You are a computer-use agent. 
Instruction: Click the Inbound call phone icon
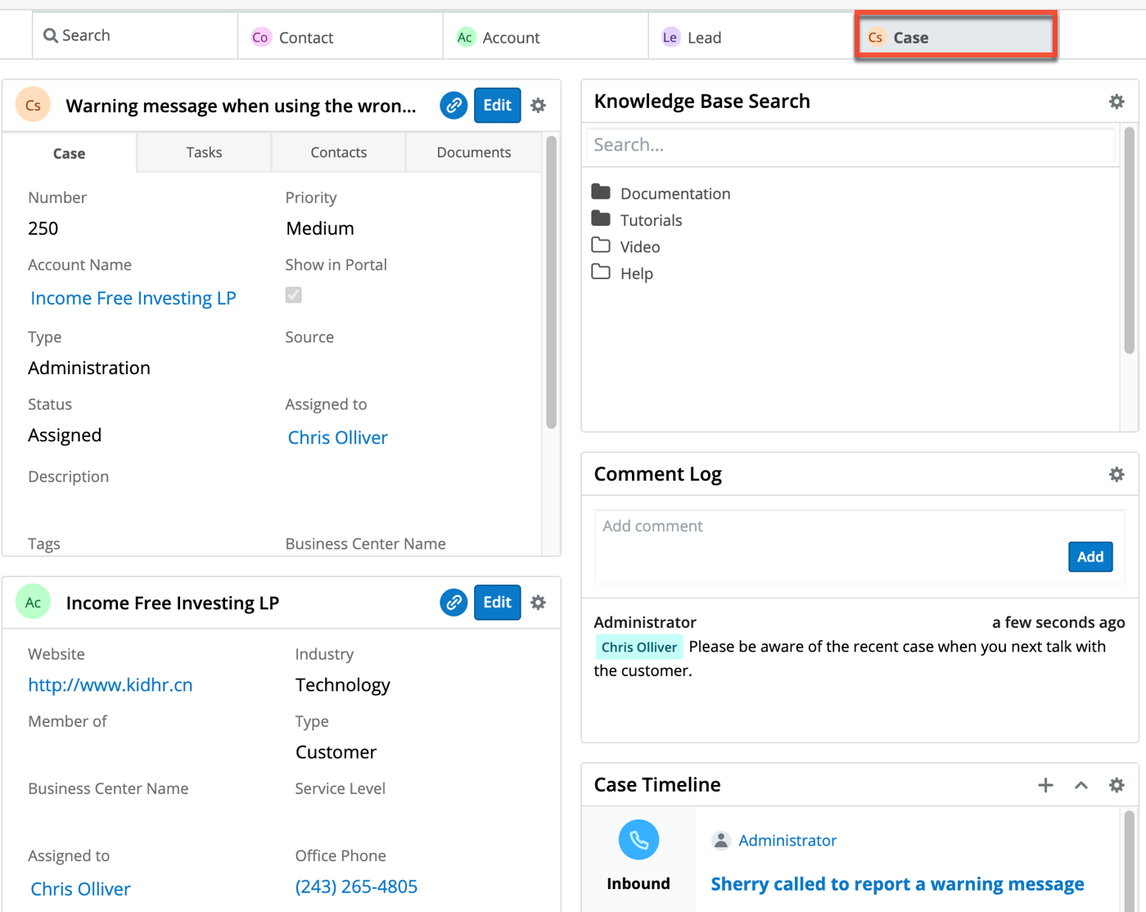(638, 840)
